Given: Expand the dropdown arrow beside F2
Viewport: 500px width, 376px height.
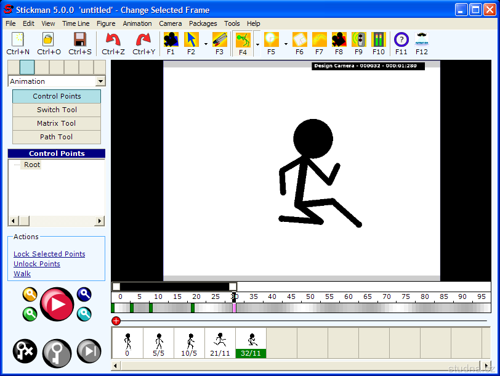Looking at the screenshot, I should 206,44.
